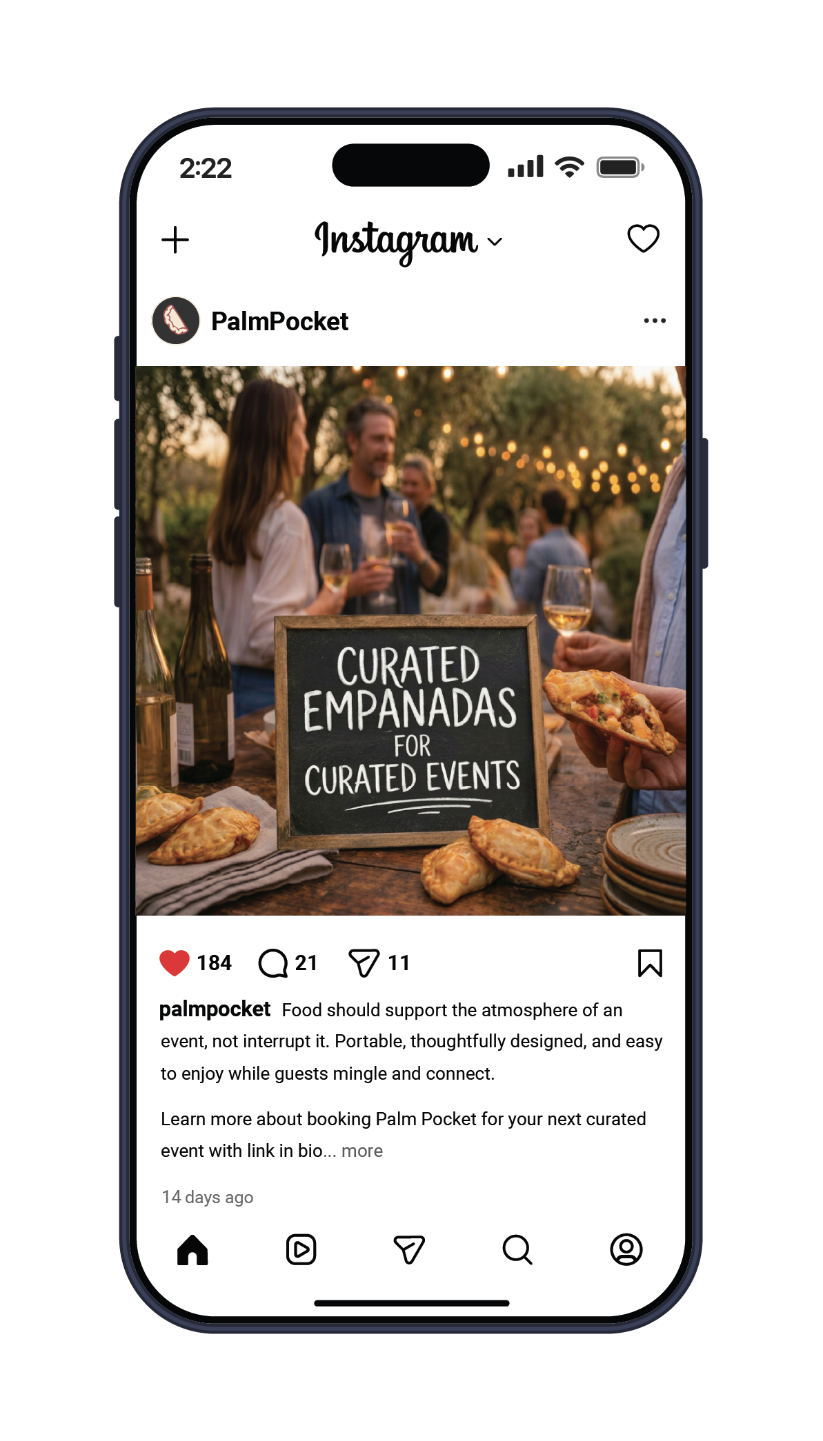
Task: Open direct messages from bottom navigation
Action: tap(409, 1249)
